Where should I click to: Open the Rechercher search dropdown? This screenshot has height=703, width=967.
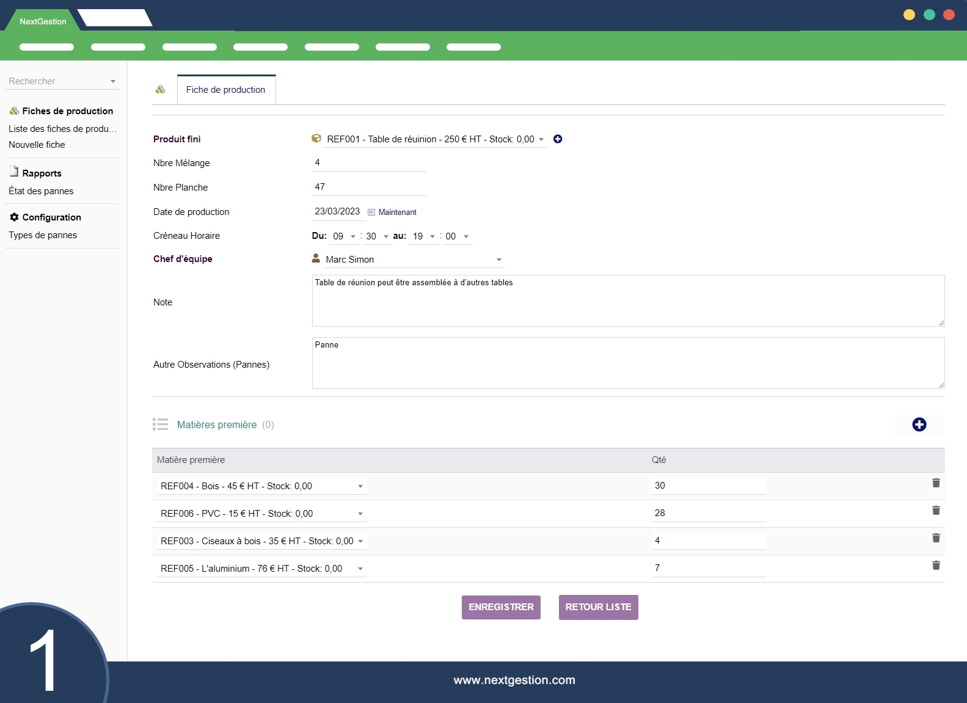click(x=112, y=81)
